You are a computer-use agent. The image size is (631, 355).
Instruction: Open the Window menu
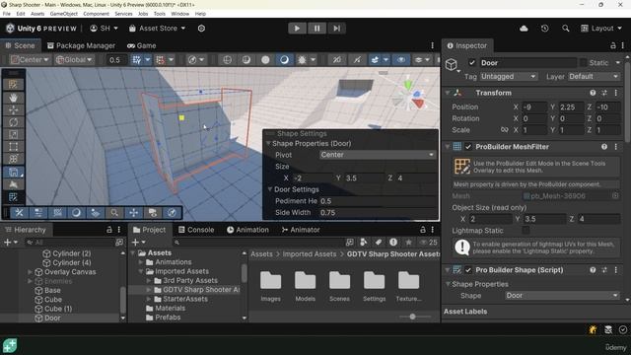[x=179, y=14]
